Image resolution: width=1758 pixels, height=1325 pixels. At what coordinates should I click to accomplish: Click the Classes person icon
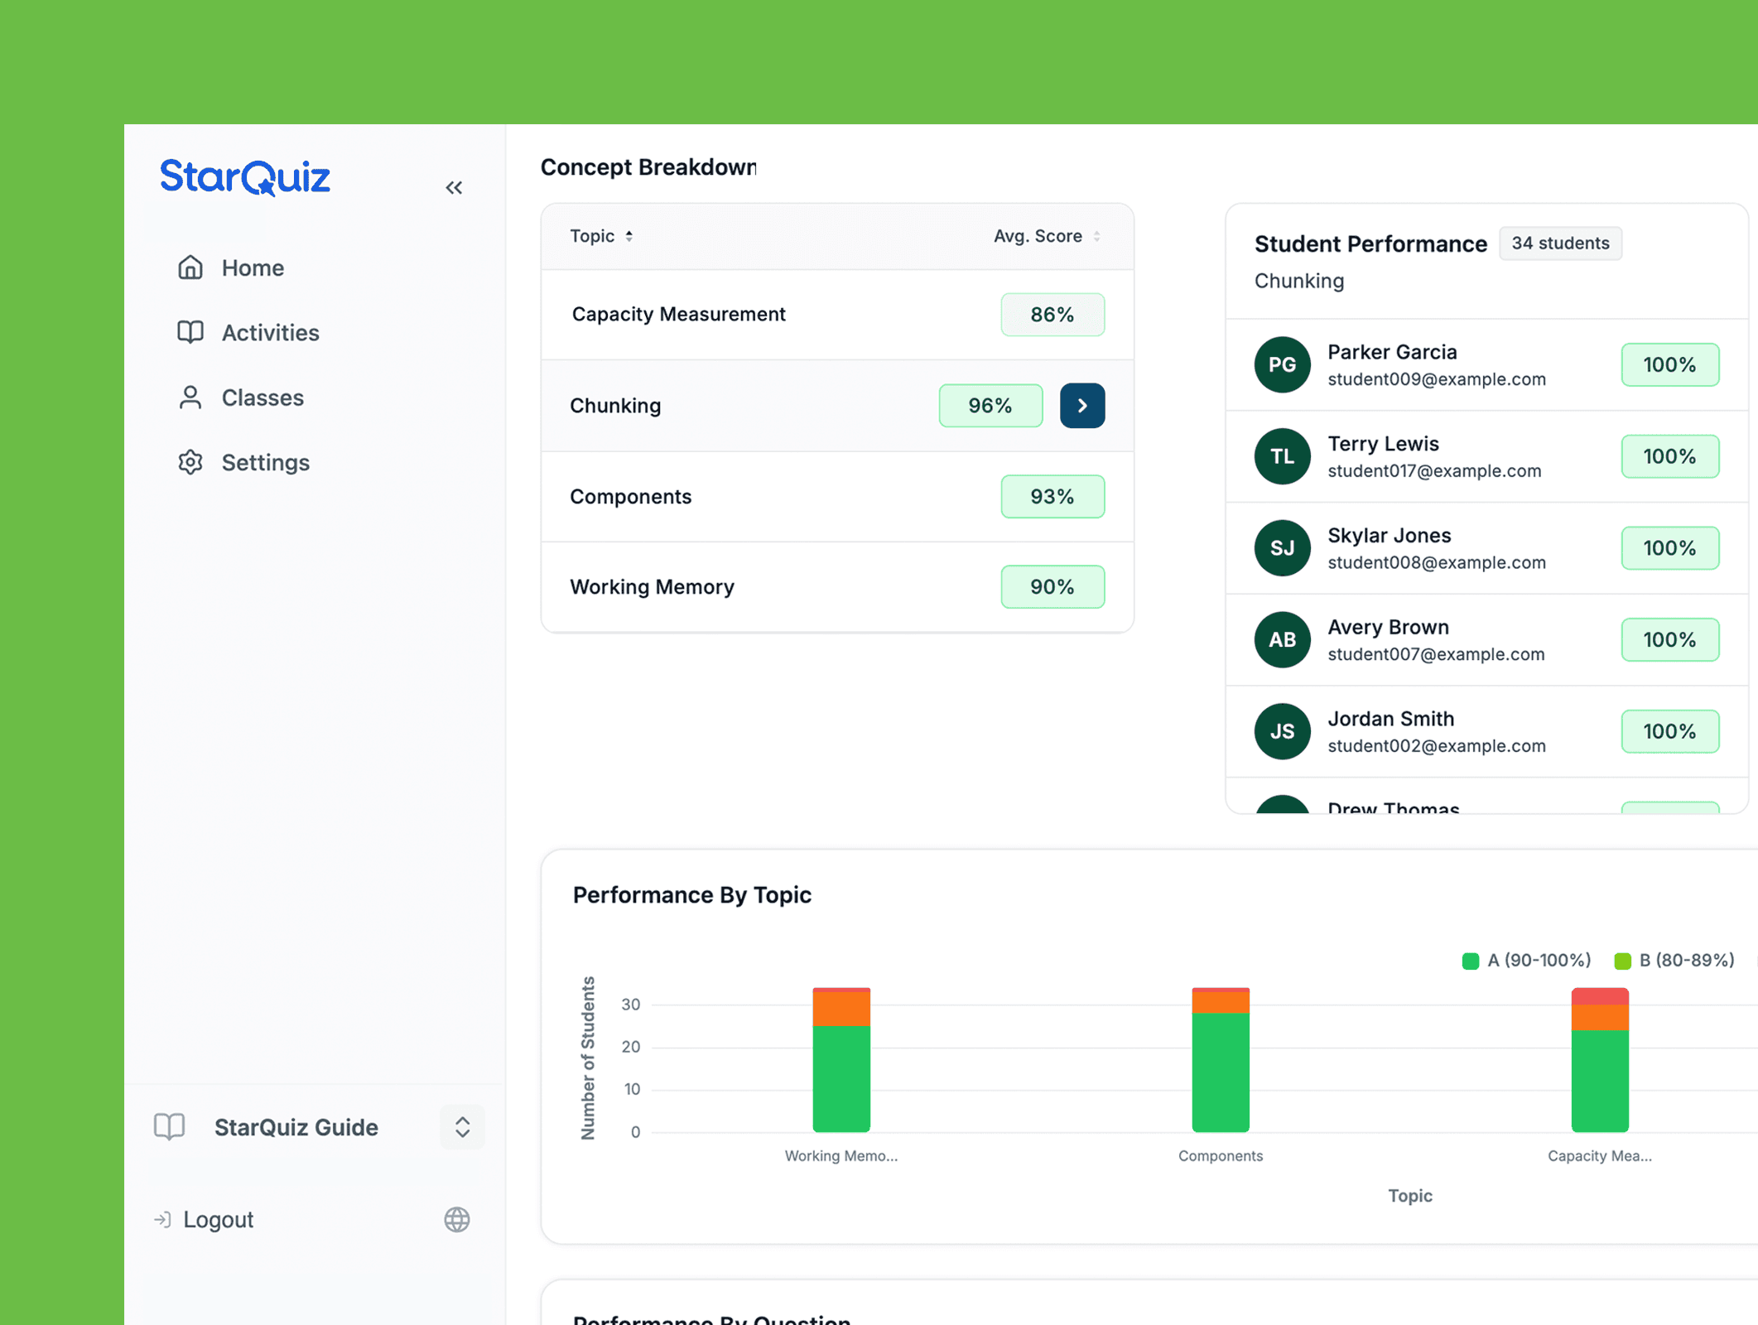tap(190, 397)
